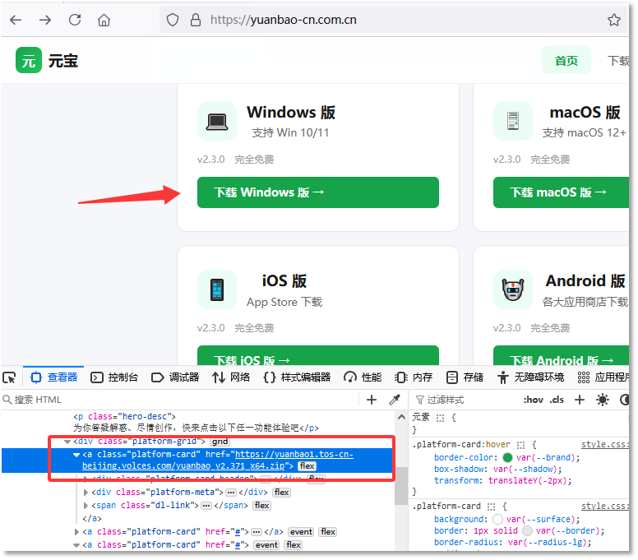The height and width of the screenshot is (560, 638).
Task: Open the 内存 memory tab
Action: click(x=414, y=377)
